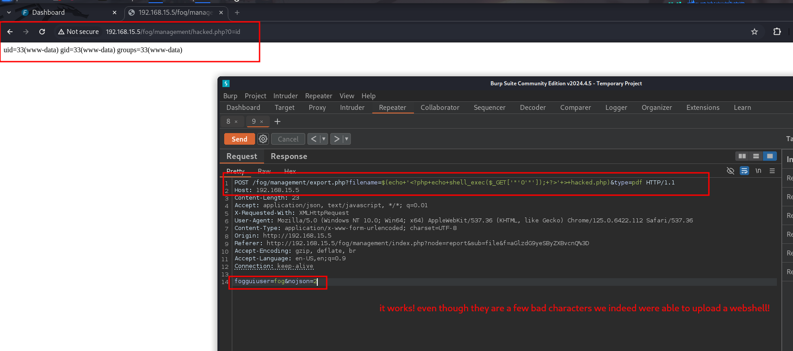Switch to the Decoder tab

tap(533, 108)
